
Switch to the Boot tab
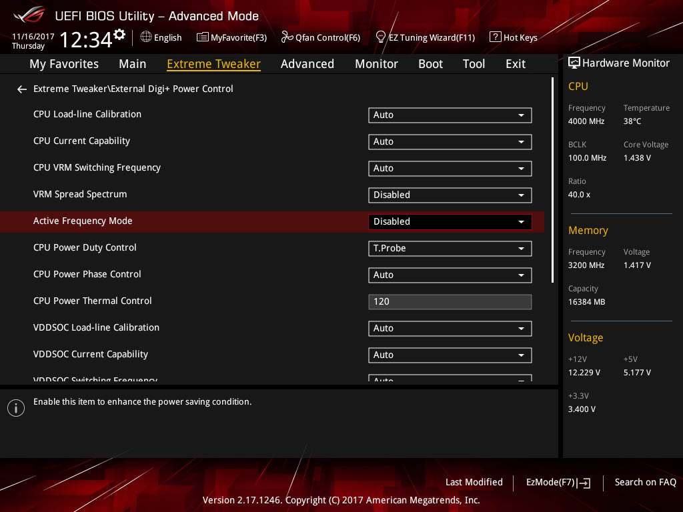[430, 64]
